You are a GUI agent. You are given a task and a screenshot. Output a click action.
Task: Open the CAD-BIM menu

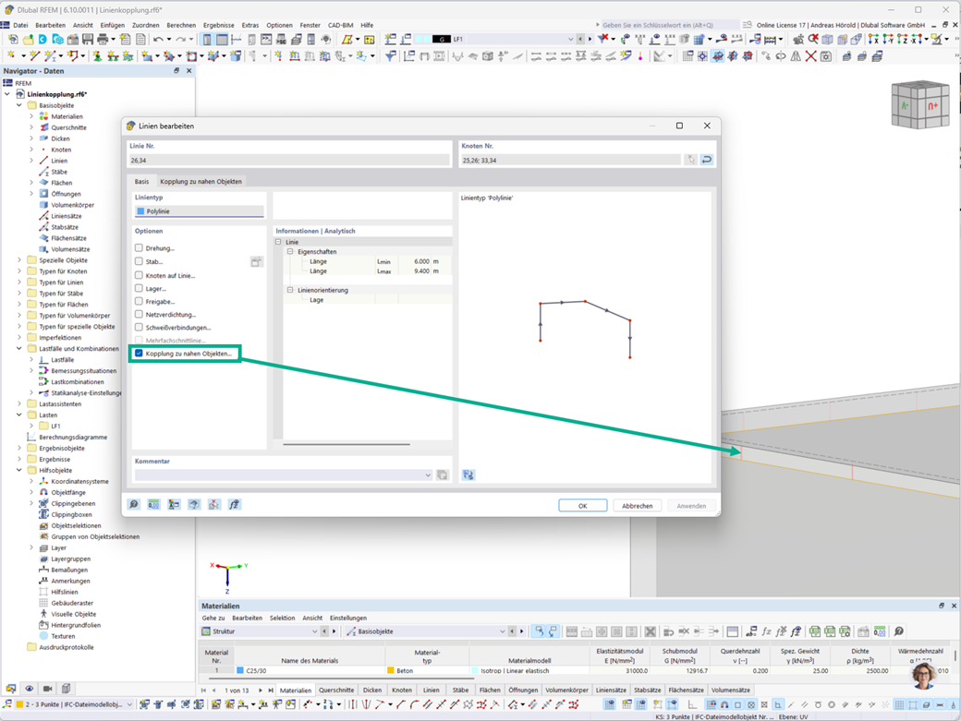340,25
